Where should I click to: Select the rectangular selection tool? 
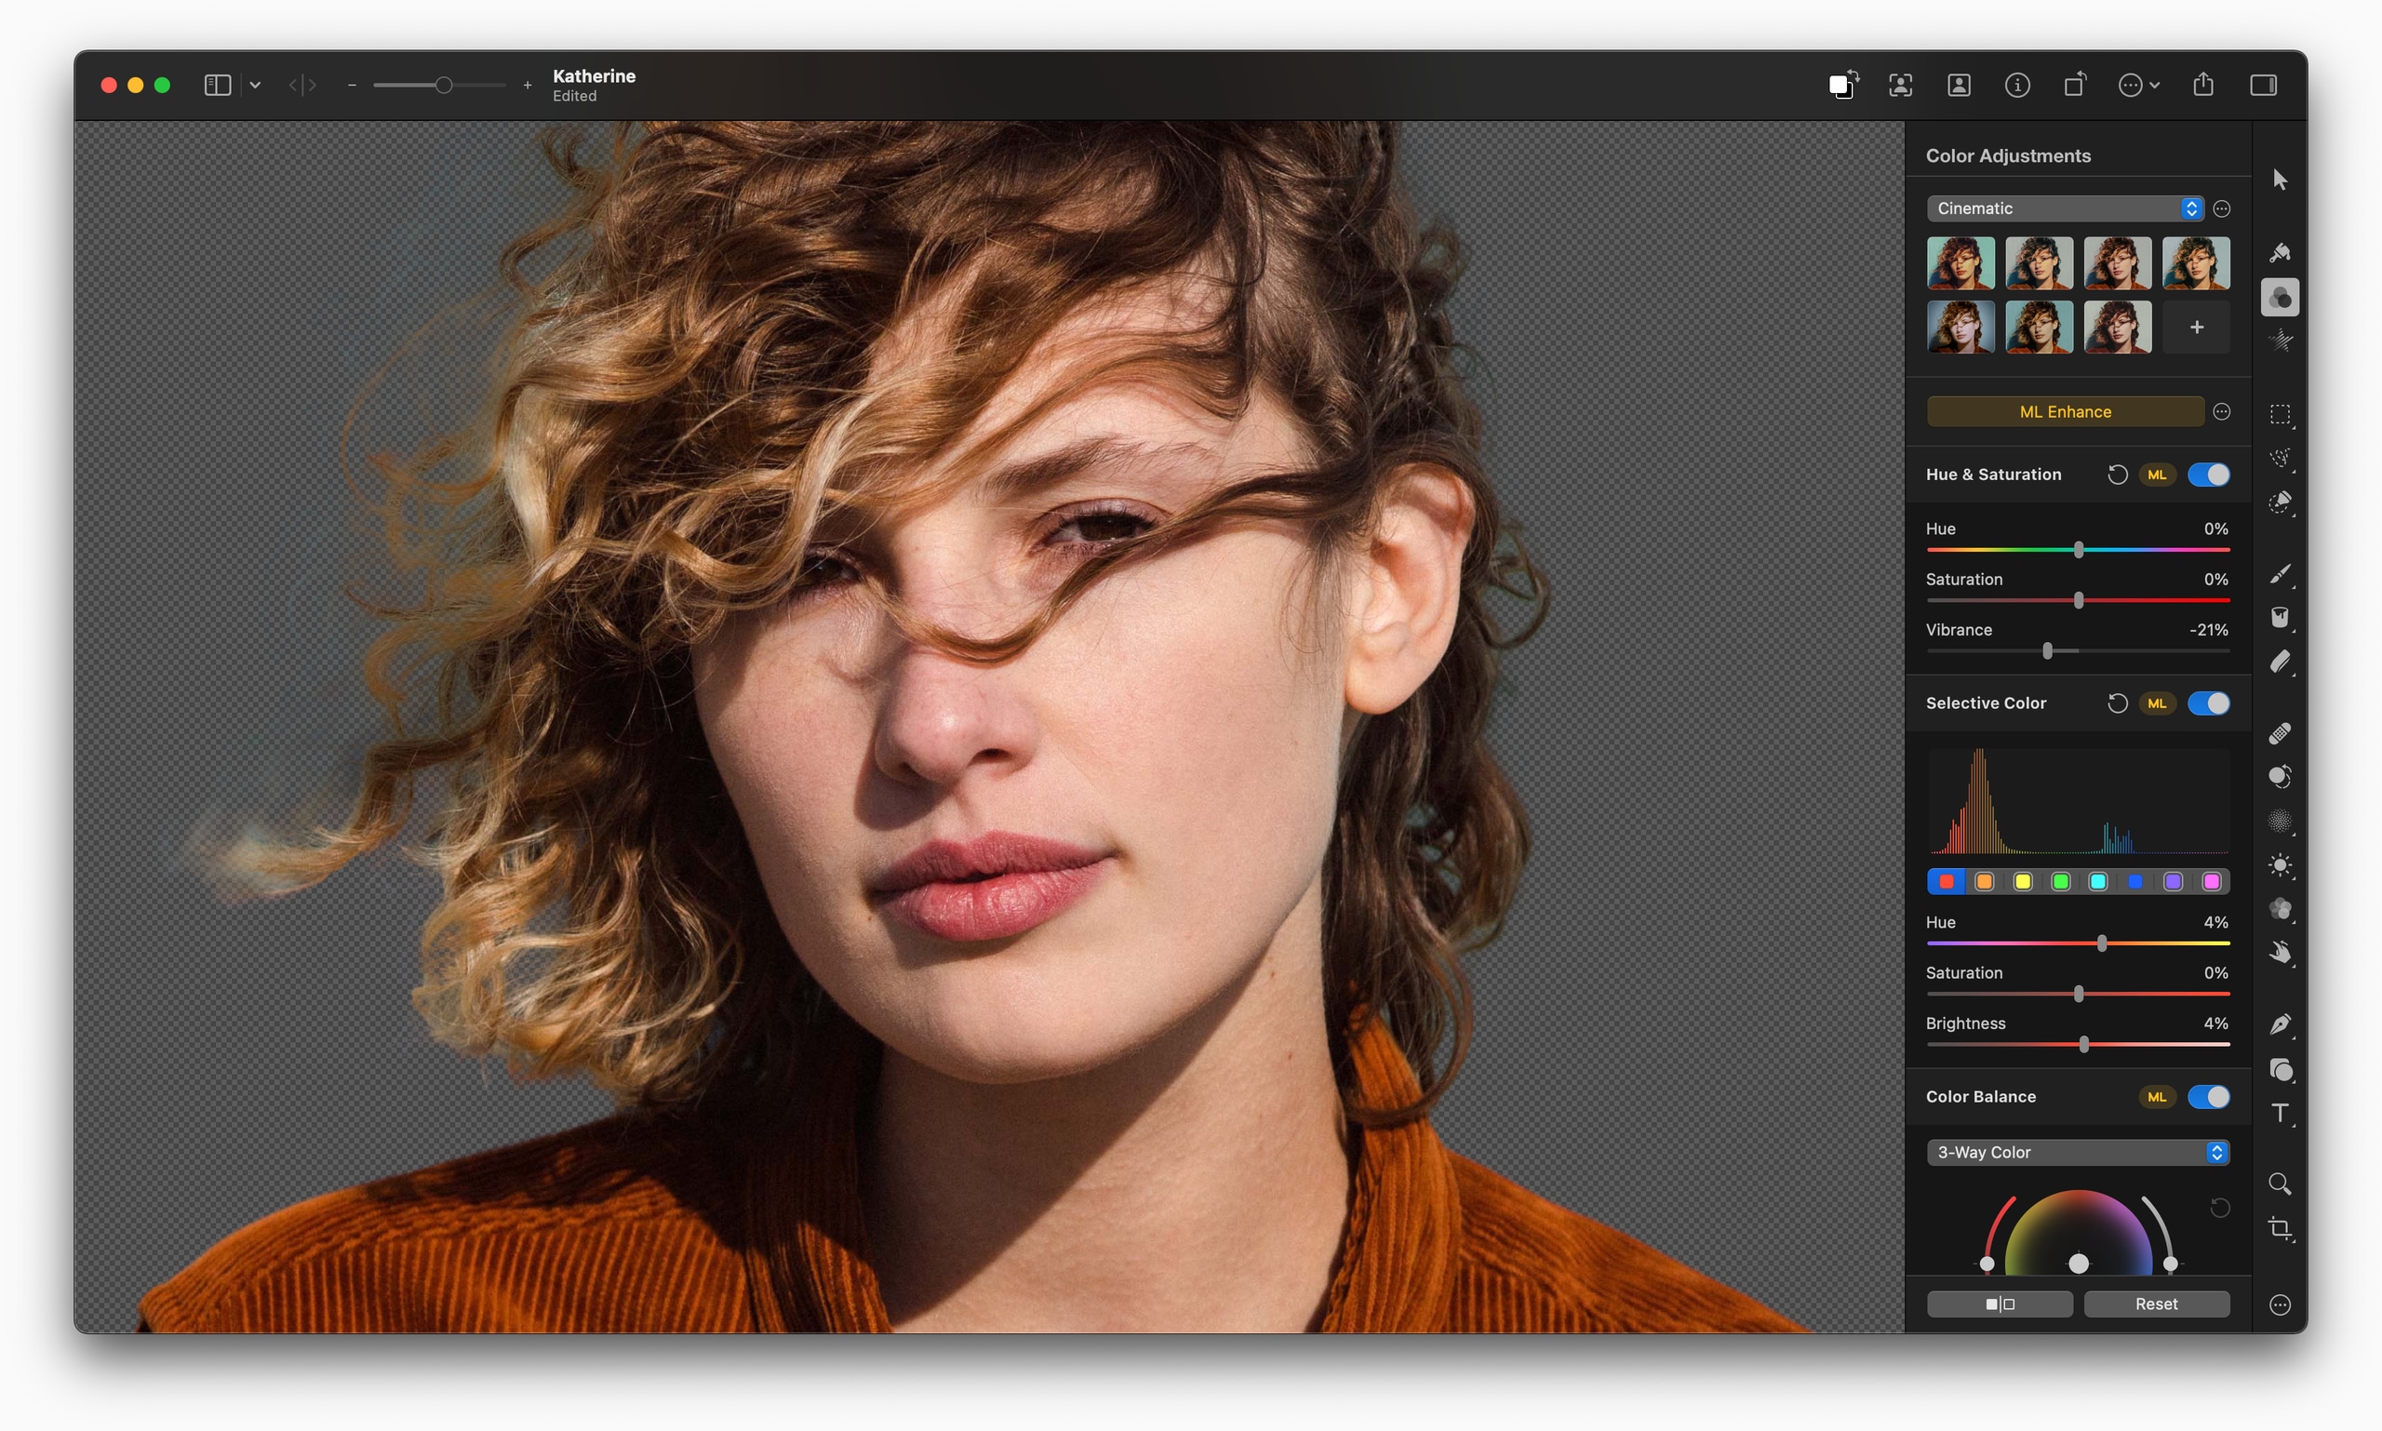2279,415
